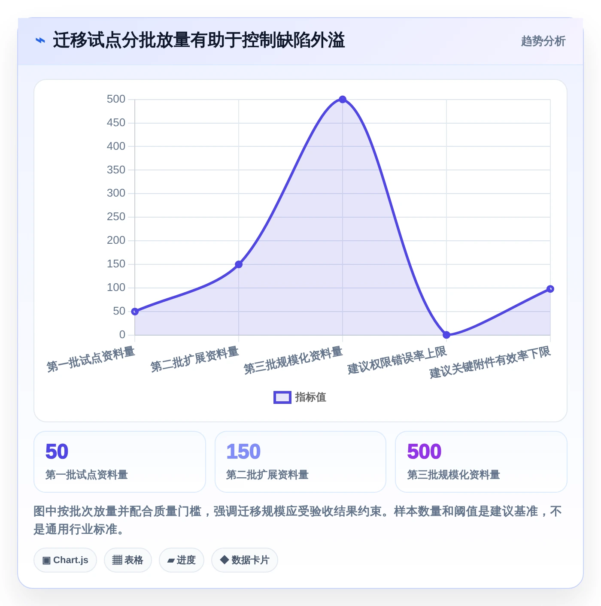
Task: Click the x-axis label 第三批规模化资料量
Action: [x=293, y=361]
